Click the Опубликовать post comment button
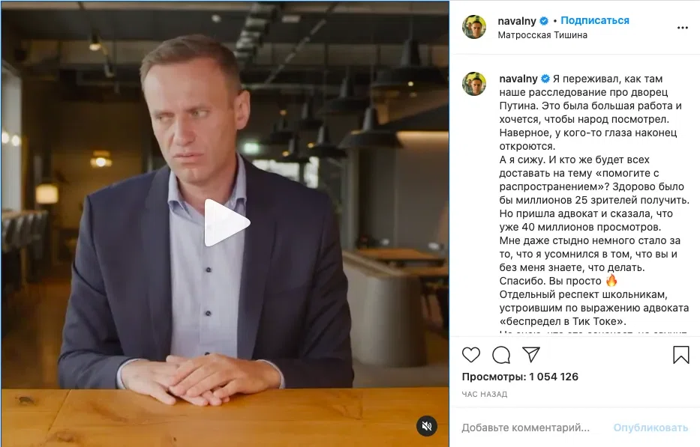This screenshot has width=700, height=447. [650, 428]
